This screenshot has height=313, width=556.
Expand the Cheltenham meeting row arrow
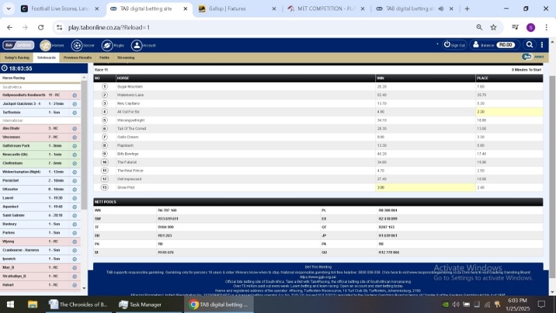(x=74, y=163)
